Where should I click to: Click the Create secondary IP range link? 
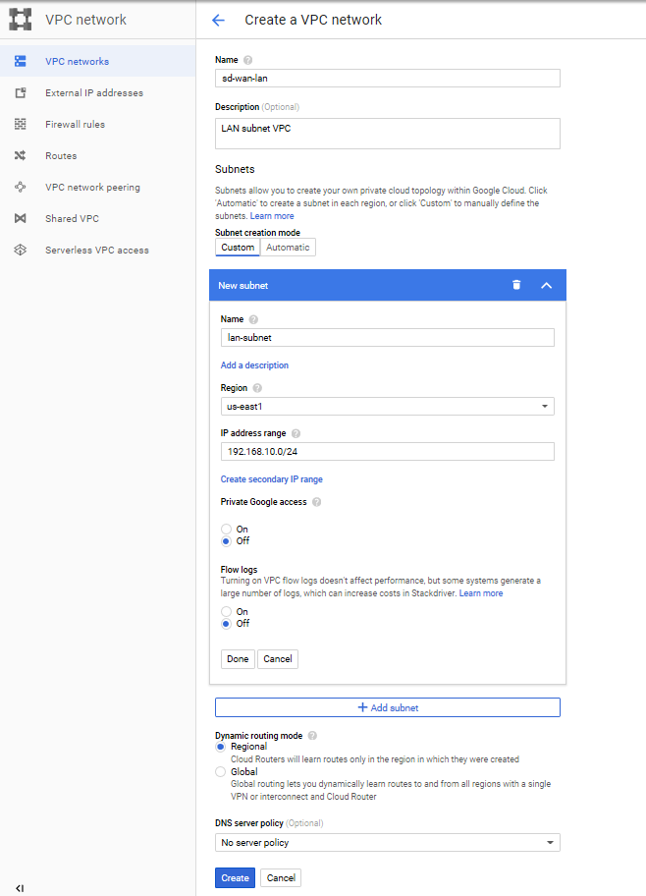[271, 479]
